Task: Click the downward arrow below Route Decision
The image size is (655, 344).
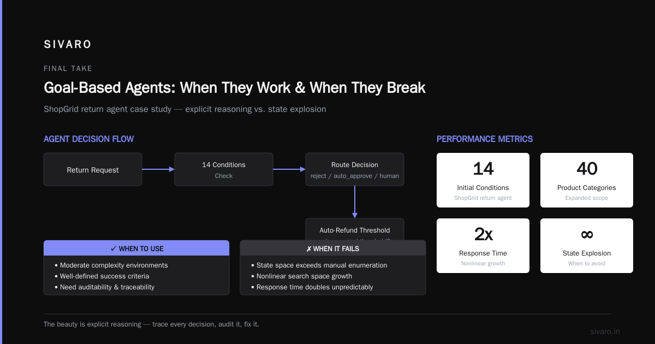Action: point(355,202)
